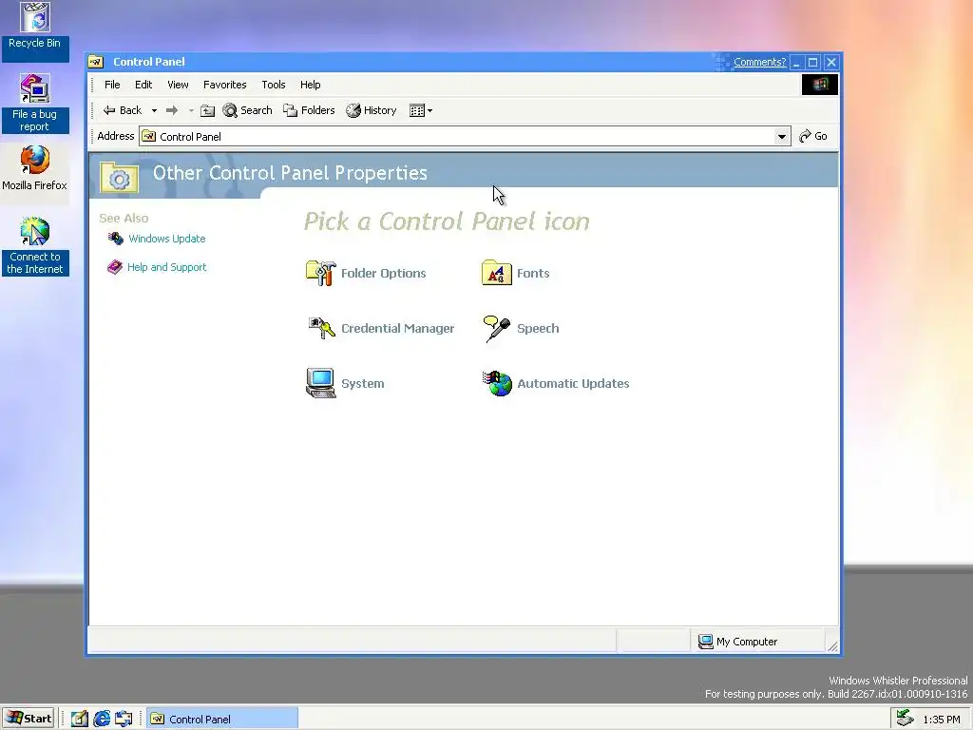Image resolution: width=973 pixels, height=730 pixels.
Task: Open the Fonts folder icon
Action: pyautogui.click(x=496, y=273)
